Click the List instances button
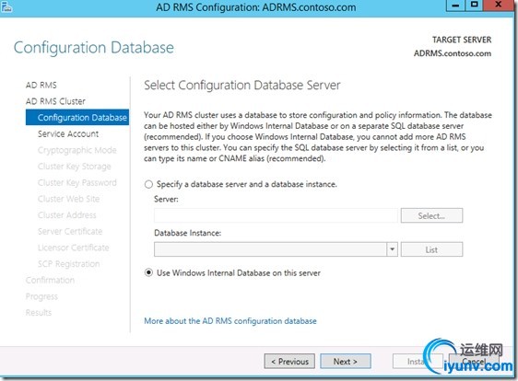The height and width of the screenshot is (381, 518). tap(431, 249)
